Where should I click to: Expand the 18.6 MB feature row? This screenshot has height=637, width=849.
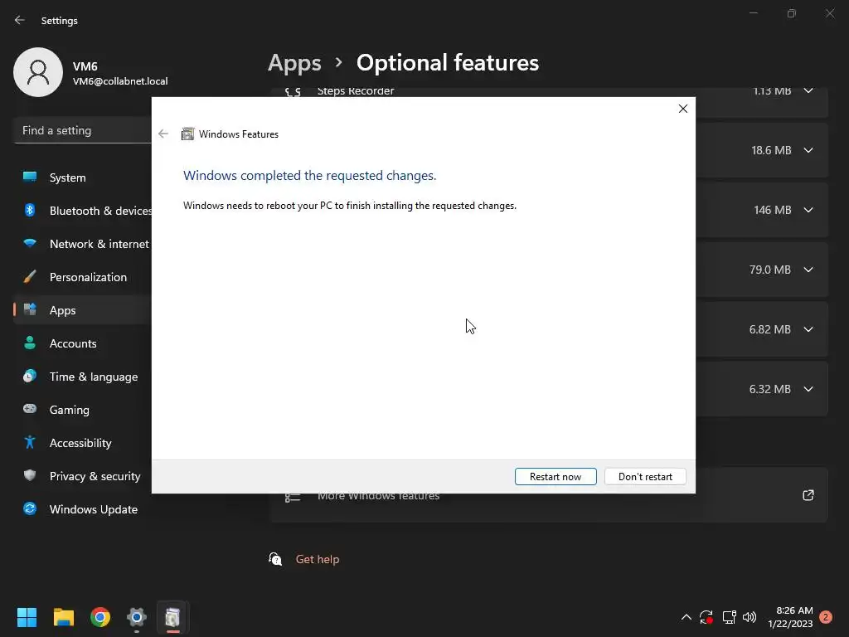click(808, 150)
